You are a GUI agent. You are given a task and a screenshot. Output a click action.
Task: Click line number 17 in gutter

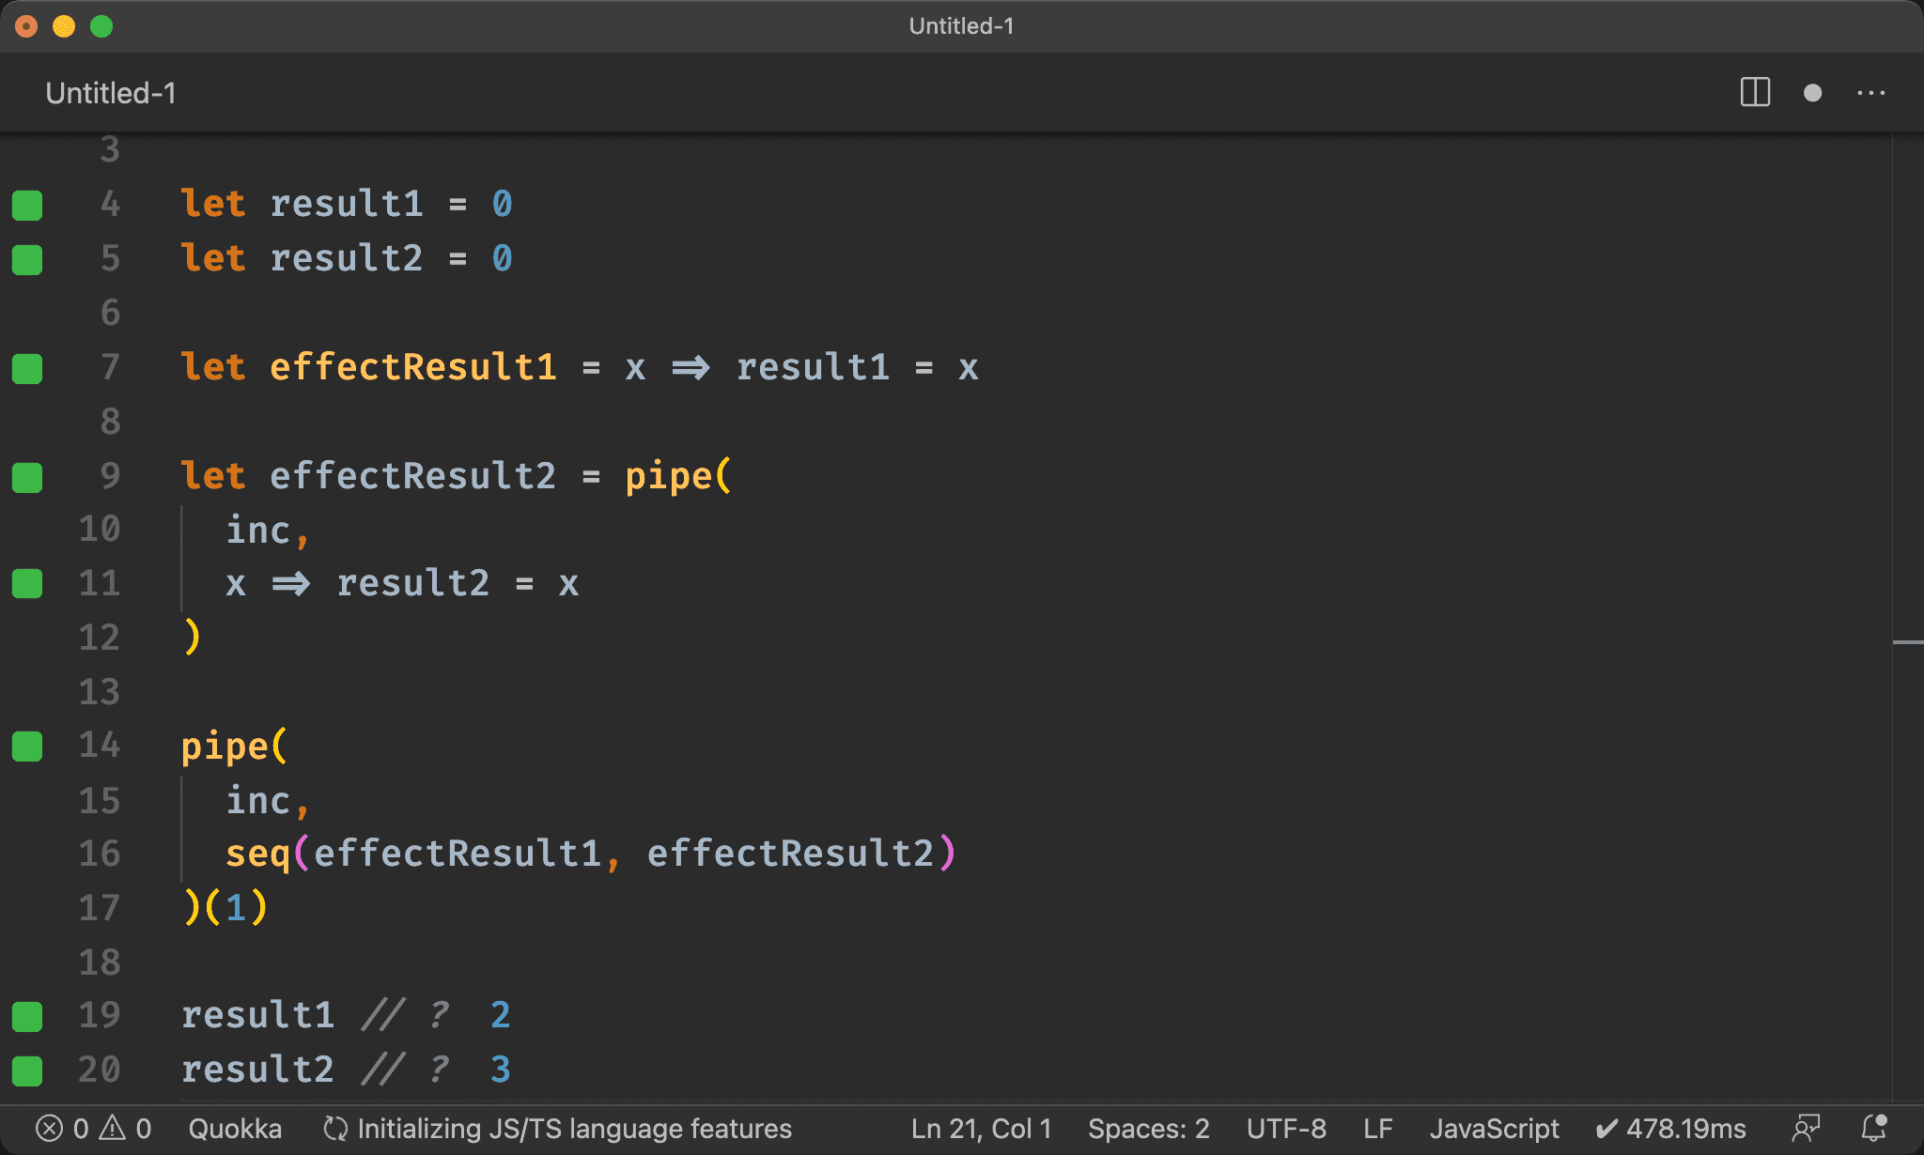100,907
